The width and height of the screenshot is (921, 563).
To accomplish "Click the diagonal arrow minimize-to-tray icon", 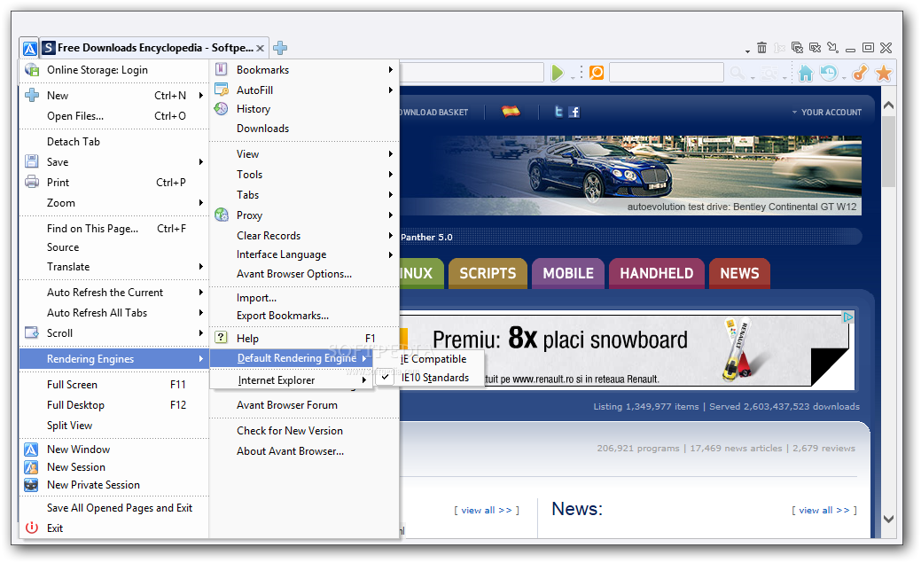I will 832,48.
